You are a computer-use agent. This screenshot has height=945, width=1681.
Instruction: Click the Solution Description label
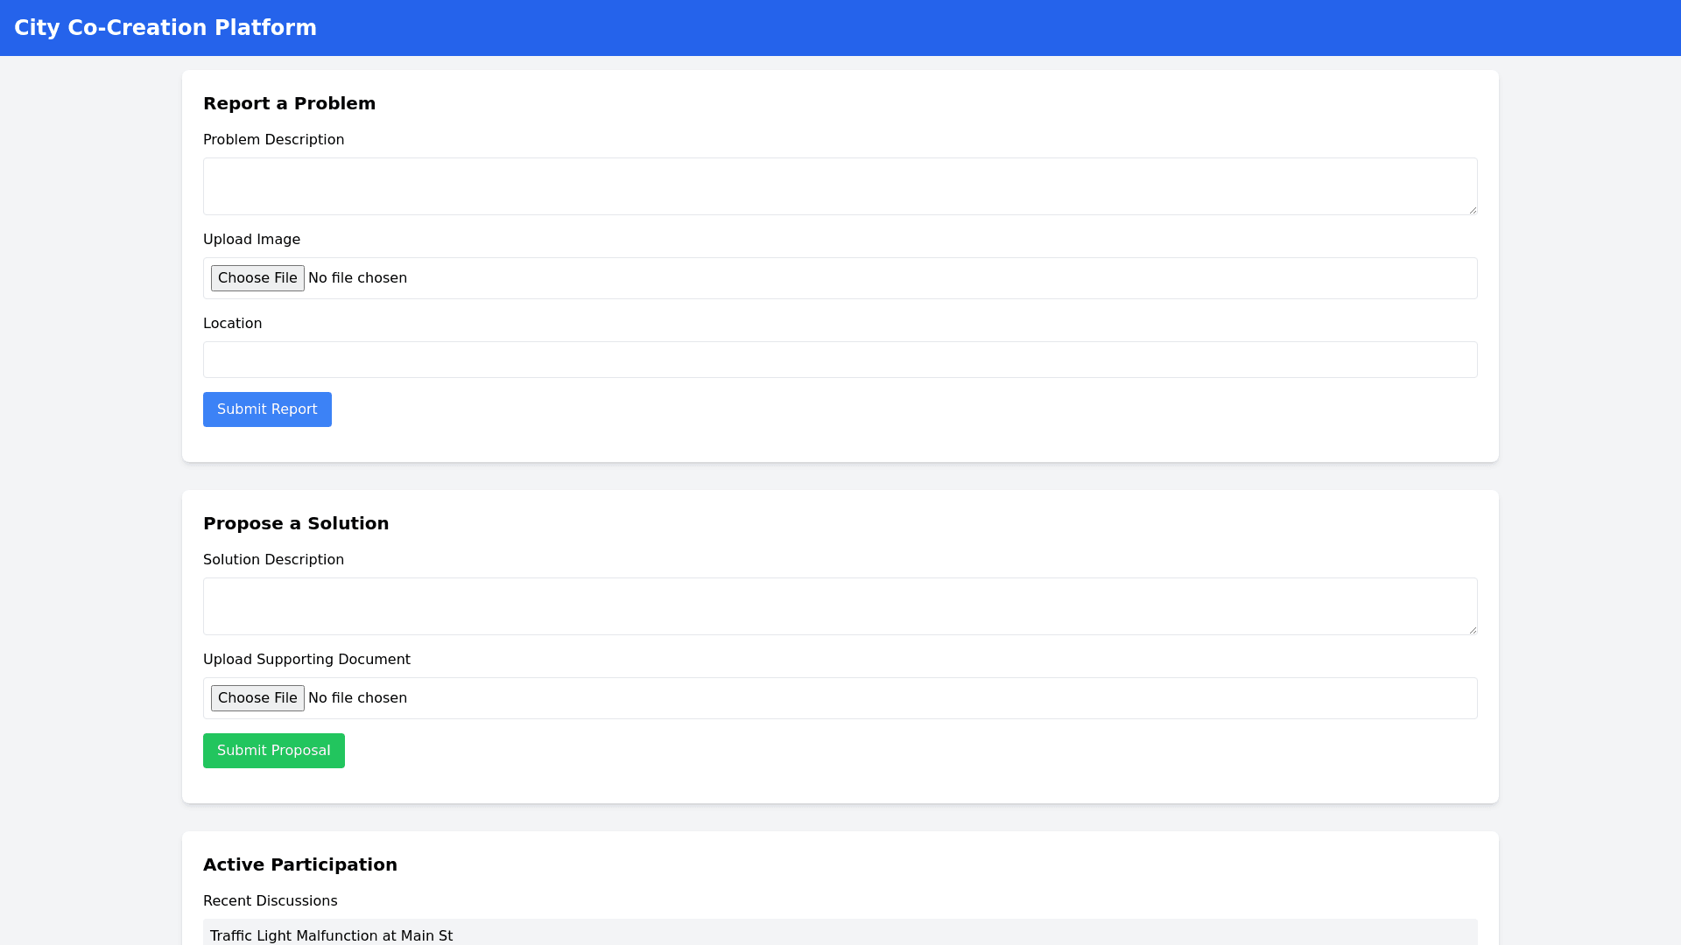[273, 559]
